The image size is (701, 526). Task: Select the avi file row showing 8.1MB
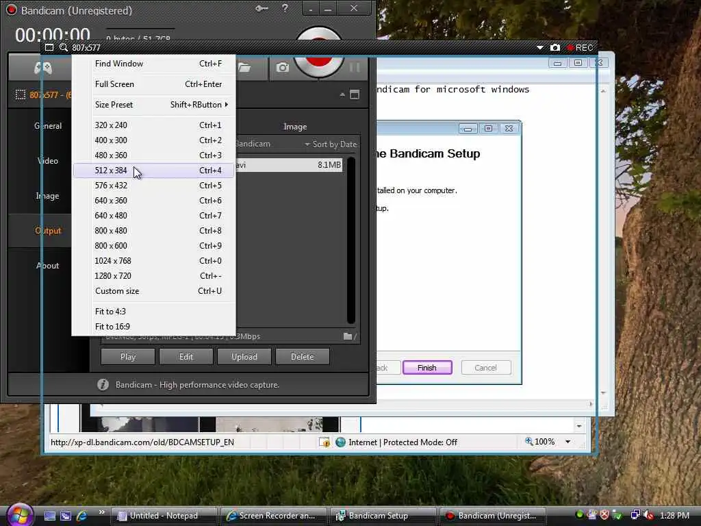289,164
